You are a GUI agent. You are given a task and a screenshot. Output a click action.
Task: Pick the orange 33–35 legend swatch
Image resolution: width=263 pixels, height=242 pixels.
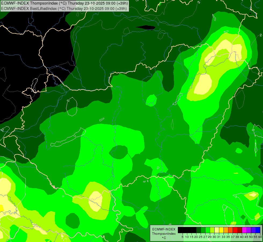click(x=226, y=230)
